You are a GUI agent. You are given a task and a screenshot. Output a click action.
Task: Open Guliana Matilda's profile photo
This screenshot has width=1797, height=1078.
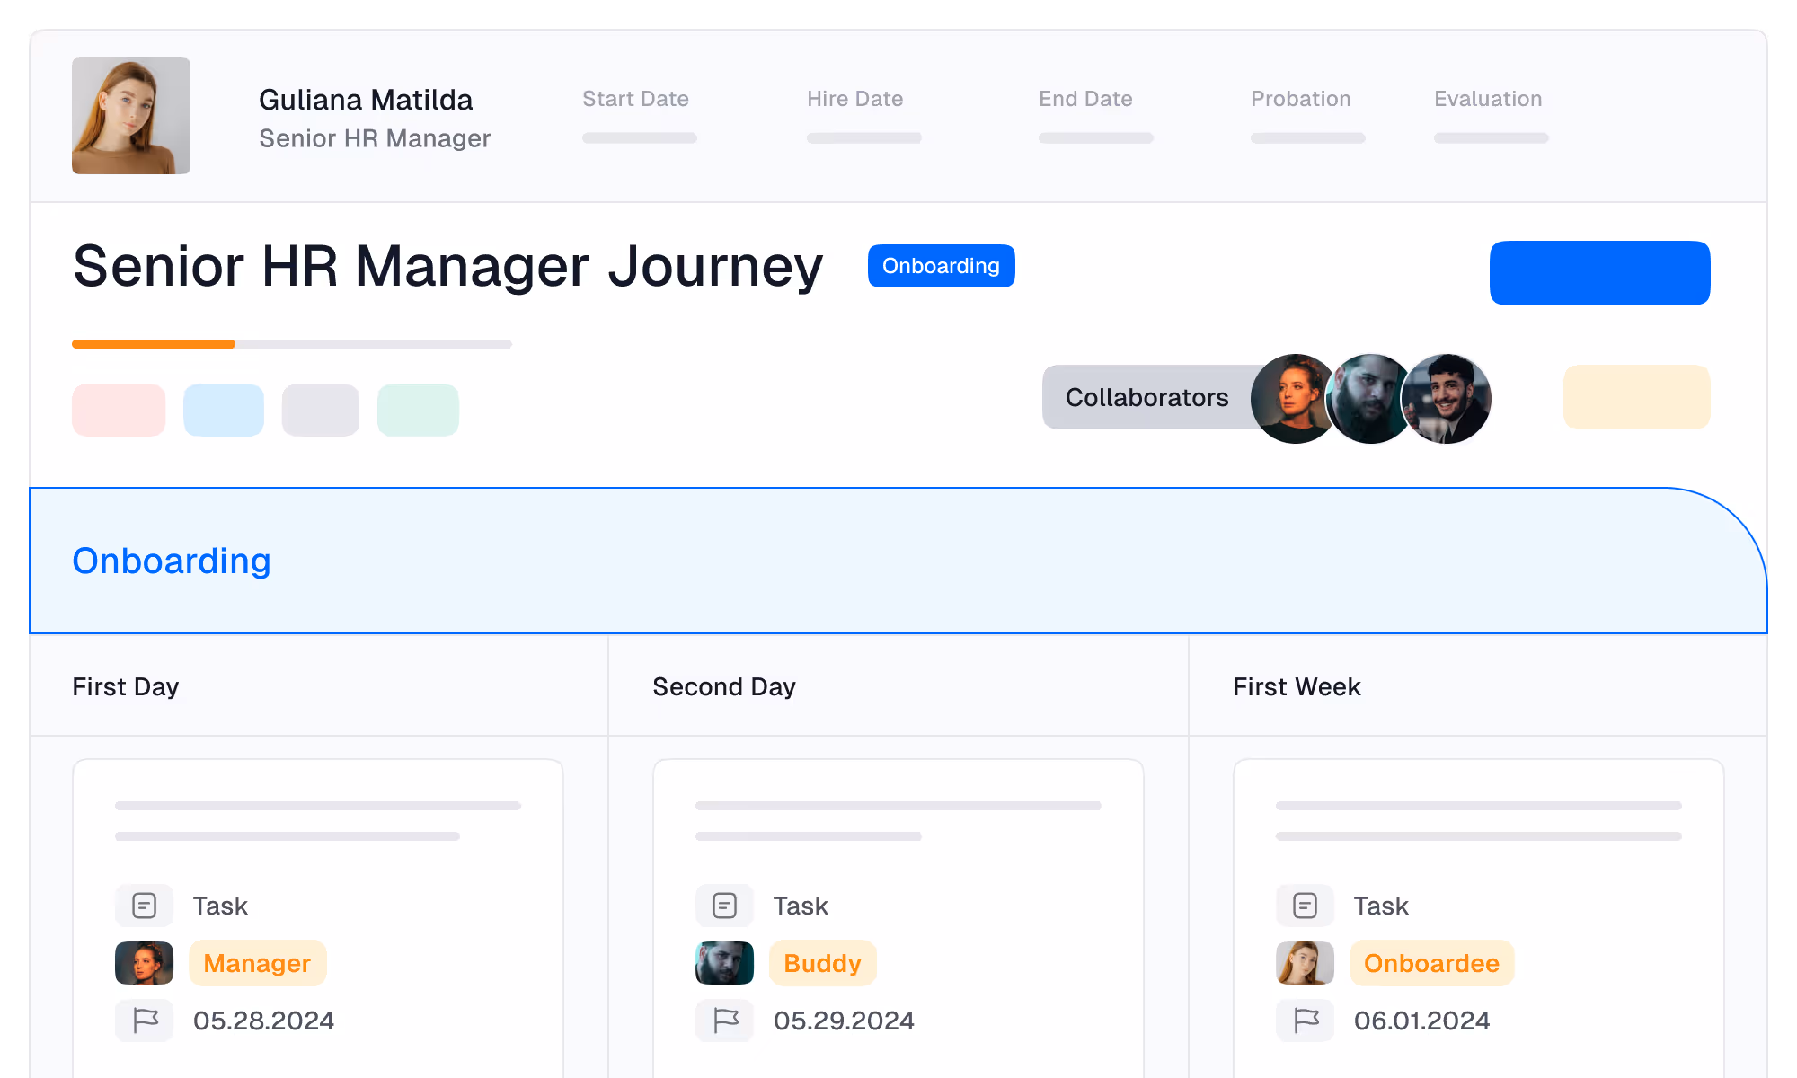click(x=131, y=116)
